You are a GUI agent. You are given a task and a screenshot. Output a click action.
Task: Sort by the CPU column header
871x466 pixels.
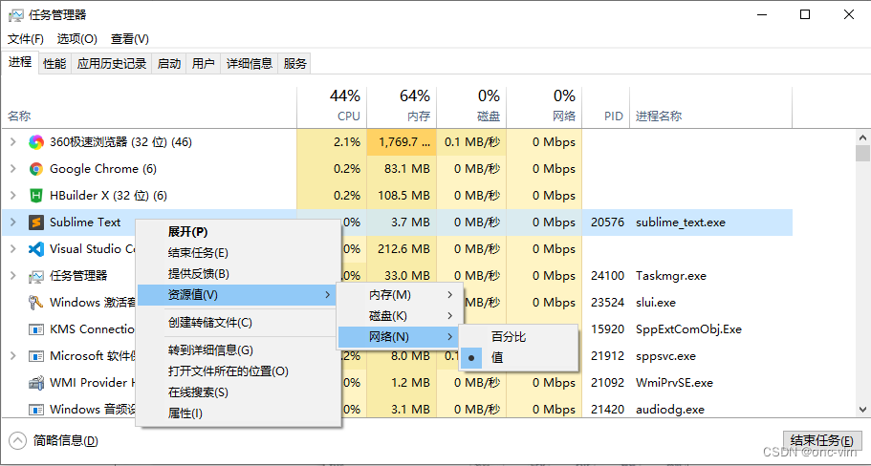pos(332,107)
